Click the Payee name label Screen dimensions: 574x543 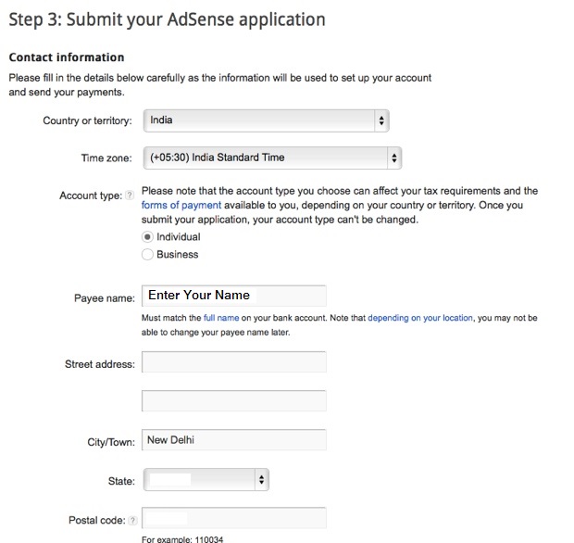[x=105, y=298]
